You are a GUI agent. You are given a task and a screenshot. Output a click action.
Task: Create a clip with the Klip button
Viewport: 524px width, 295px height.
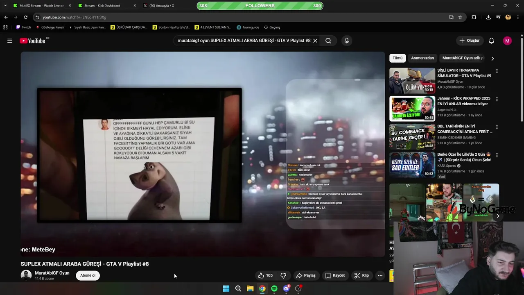pos(361,275)
